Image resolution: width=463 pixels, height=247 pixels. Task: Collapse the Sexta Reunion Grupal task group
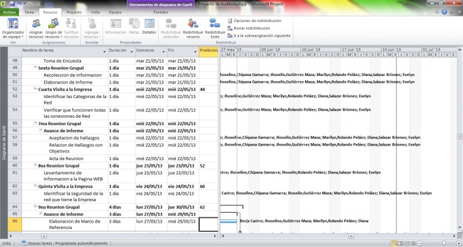(x=35, y=68)
